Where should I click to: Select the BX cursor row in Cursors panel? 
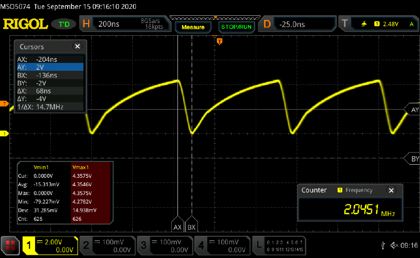click(49, 75)
